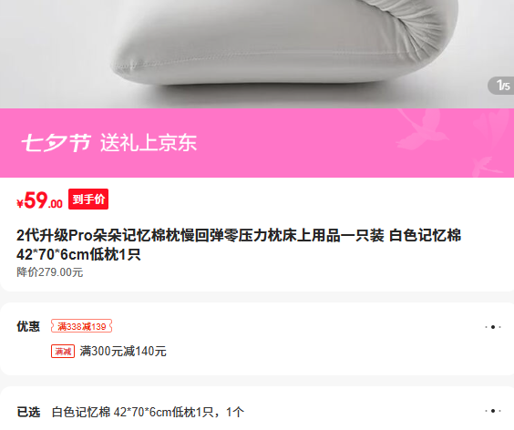Tap the 满减 red outlined tag icon
Image resolution: width=514 pixels, height=430 pixels.
[x=63, y=352]
